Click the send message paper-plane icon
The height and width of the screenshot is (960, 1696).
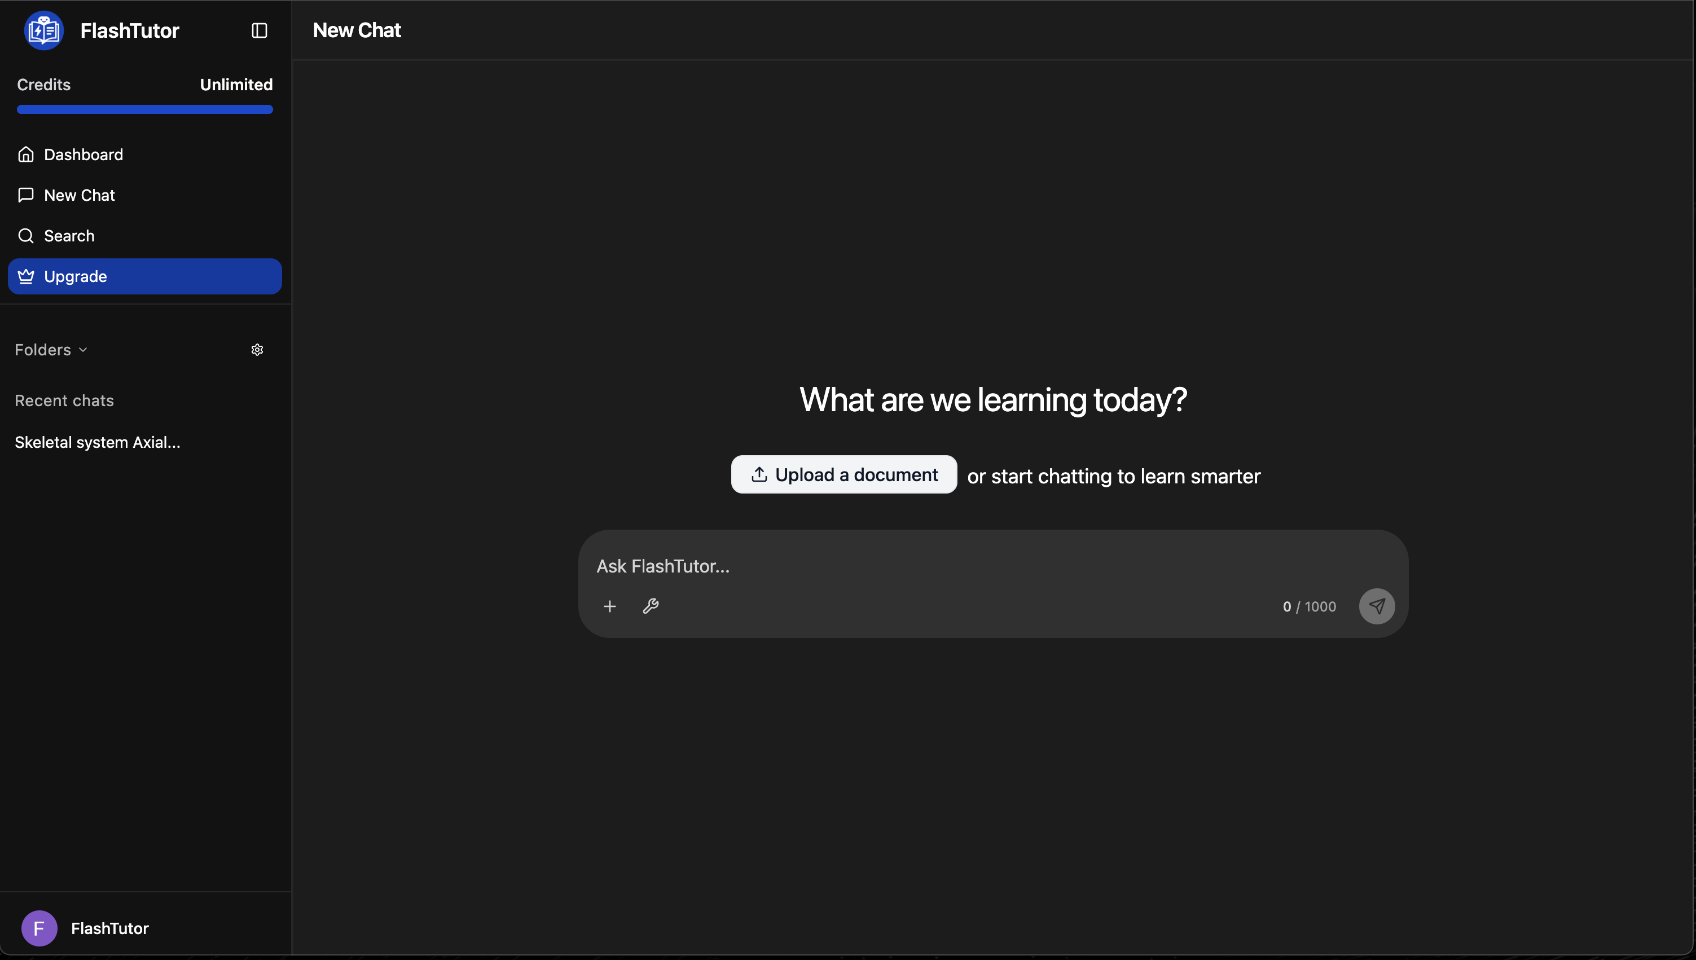(1376, 606)
